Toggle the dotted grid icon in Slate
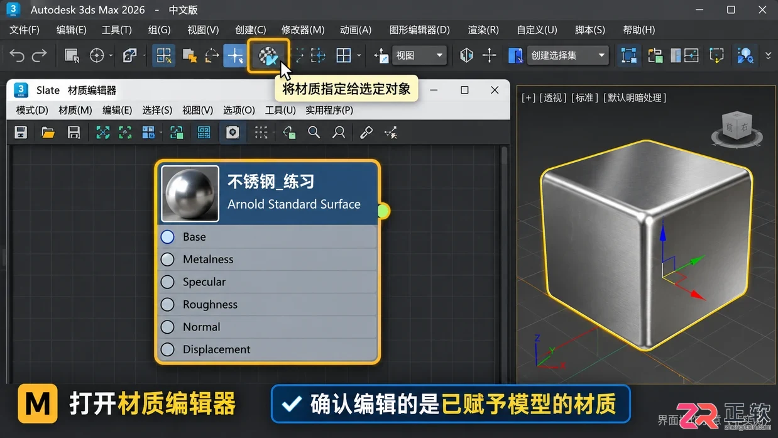 [261, 133]
